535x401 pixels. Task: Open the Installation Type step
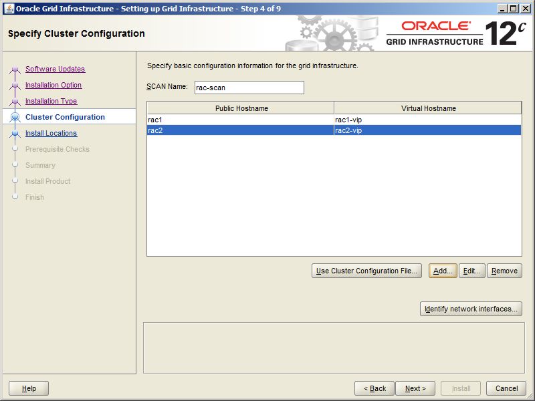click(51, 101)
